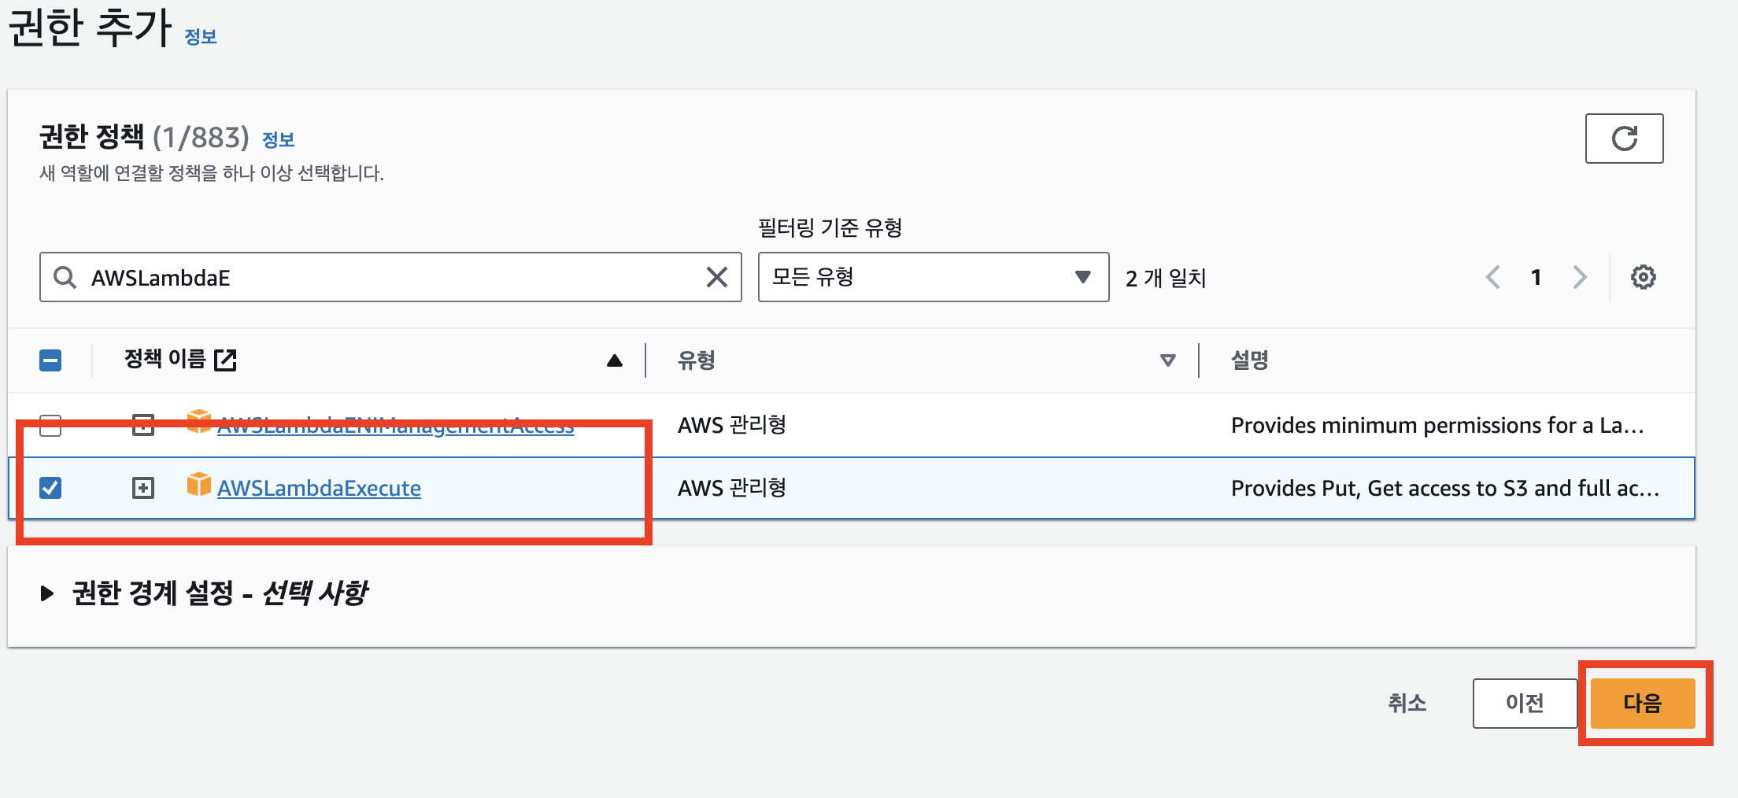The width and height of the screenshot is (1738, 798).
Task: Toggle the select-all policies checkbox
Action: tap(50, 360)
